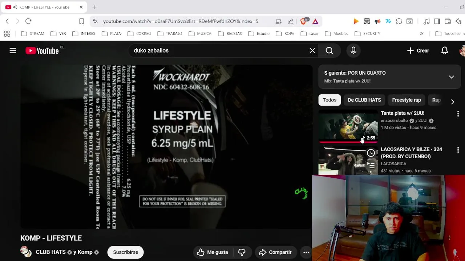Viewport: 465px width, 261px height.
Task: Share this page via address bar icon
Action: (x=290, y=21)
